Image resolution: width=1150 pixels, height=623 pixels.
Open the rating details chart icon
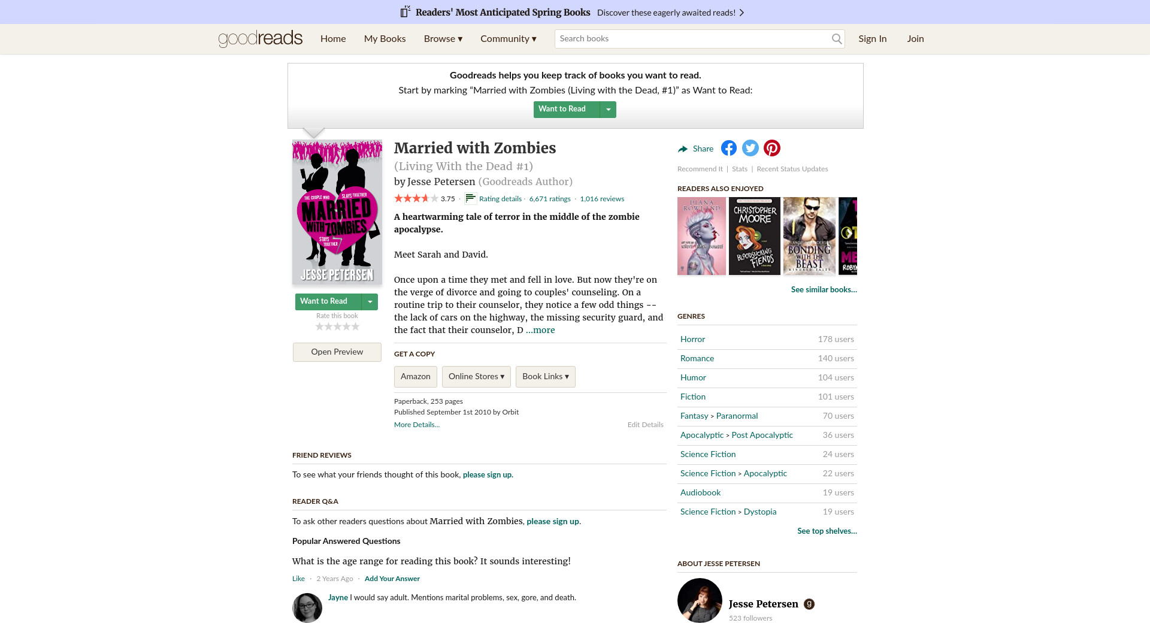coord(471,199)
